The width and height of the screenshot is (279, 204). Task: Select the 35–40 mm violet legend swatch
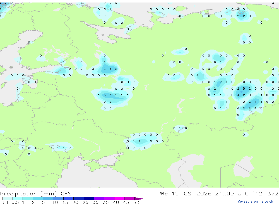(109, 198)
